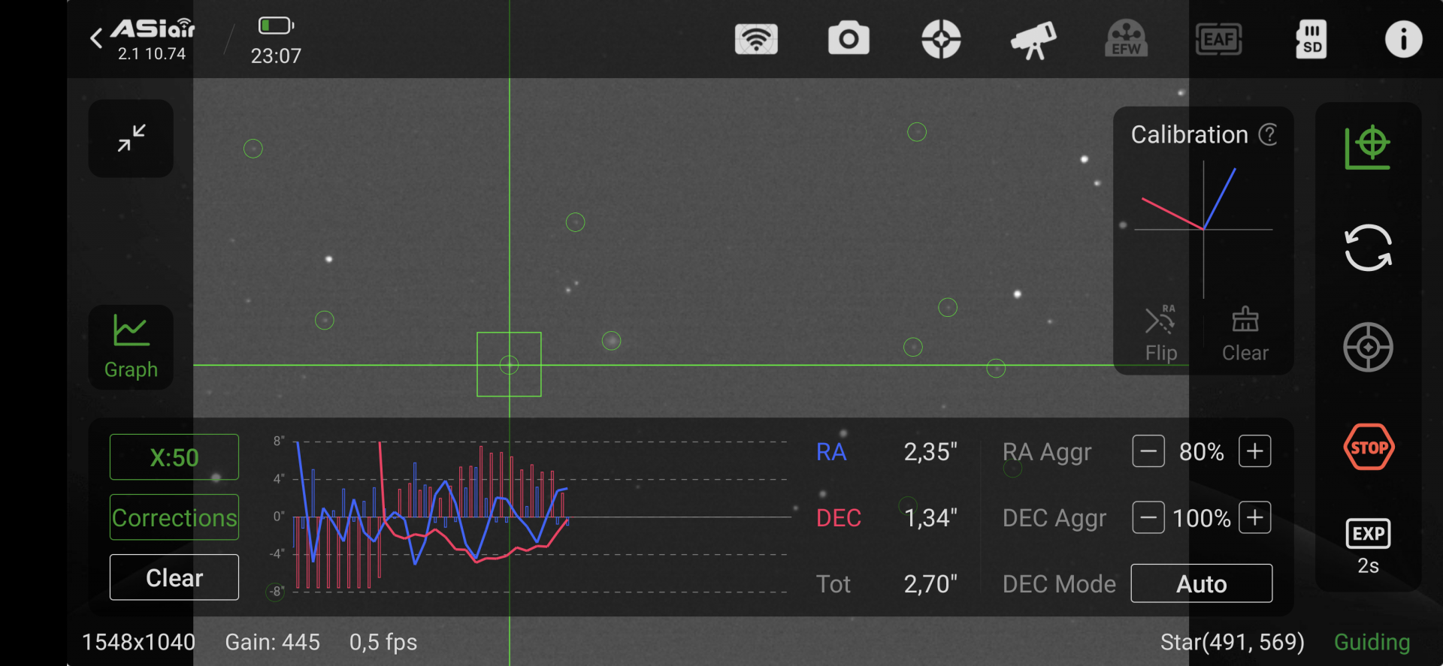Select the boxed guide star
1443x666 pixels.
[509, 364]
